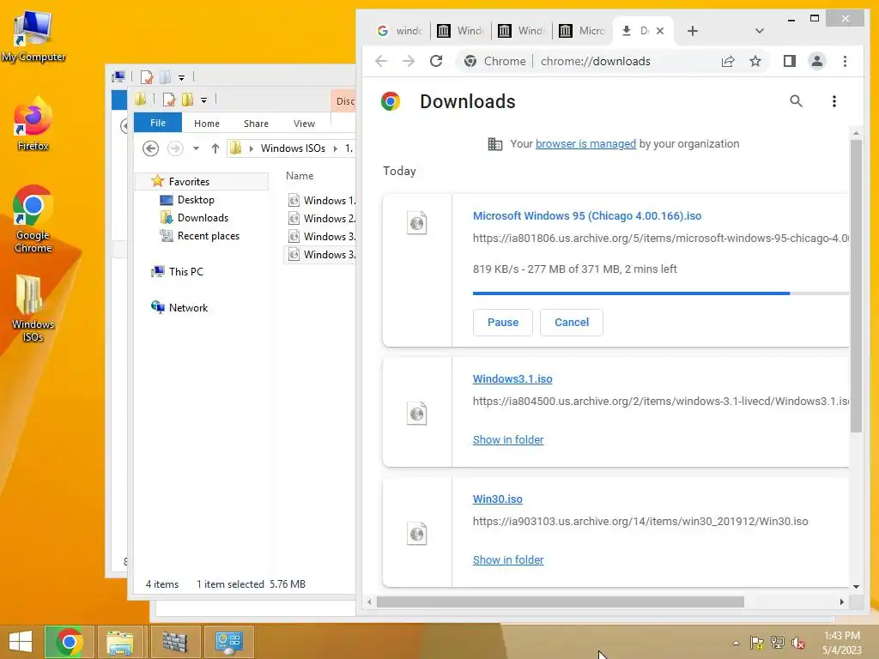The image size is (879, 659).
Task: Click the share page icon in address bar
Action: 728,61
